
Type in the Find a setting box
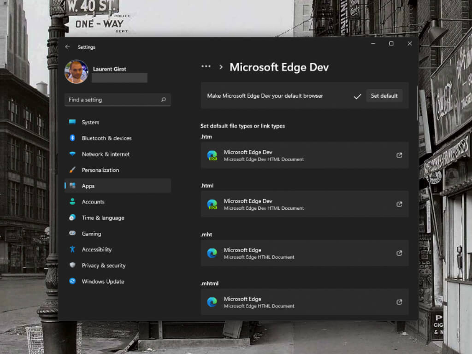coord(113,100)
